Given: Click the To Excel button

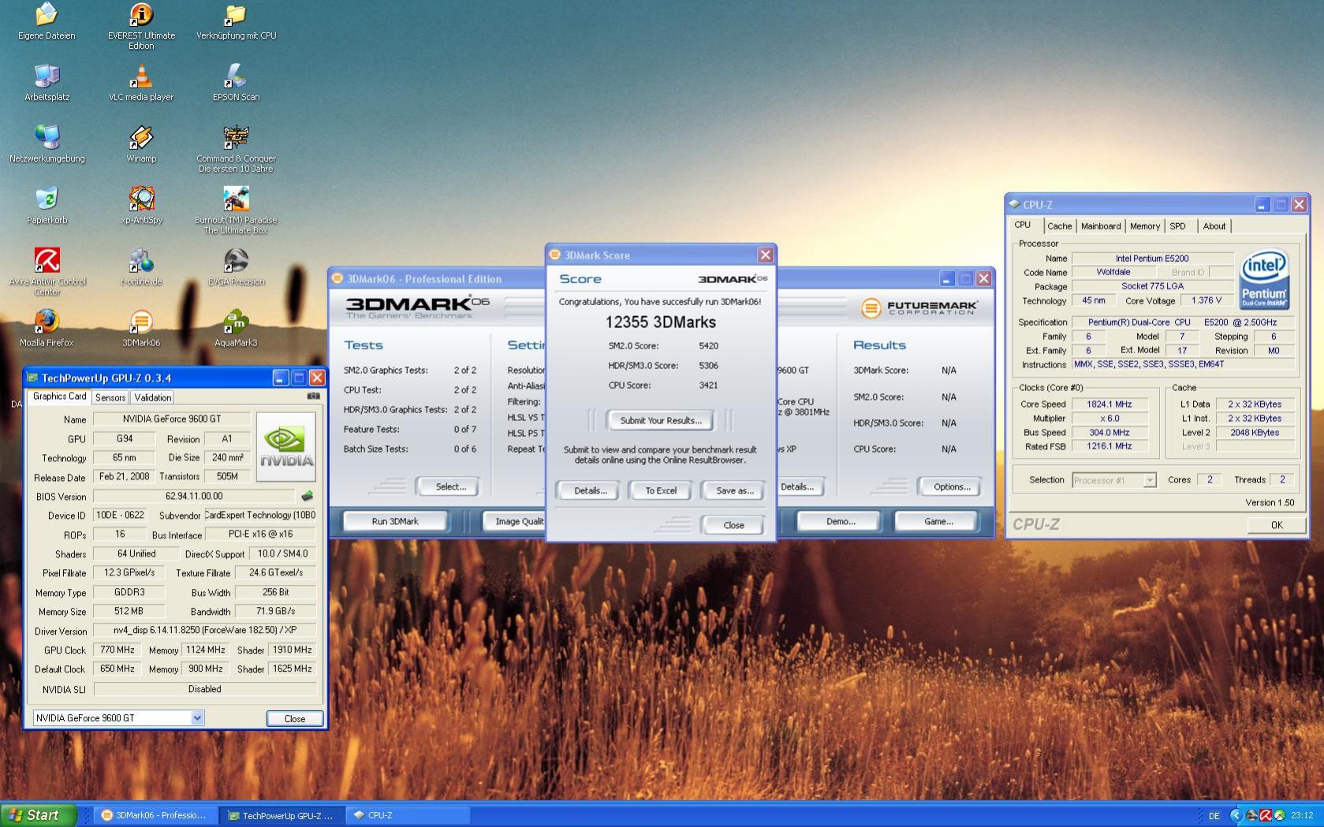Looking at the screenshot, I should (660, 490).
